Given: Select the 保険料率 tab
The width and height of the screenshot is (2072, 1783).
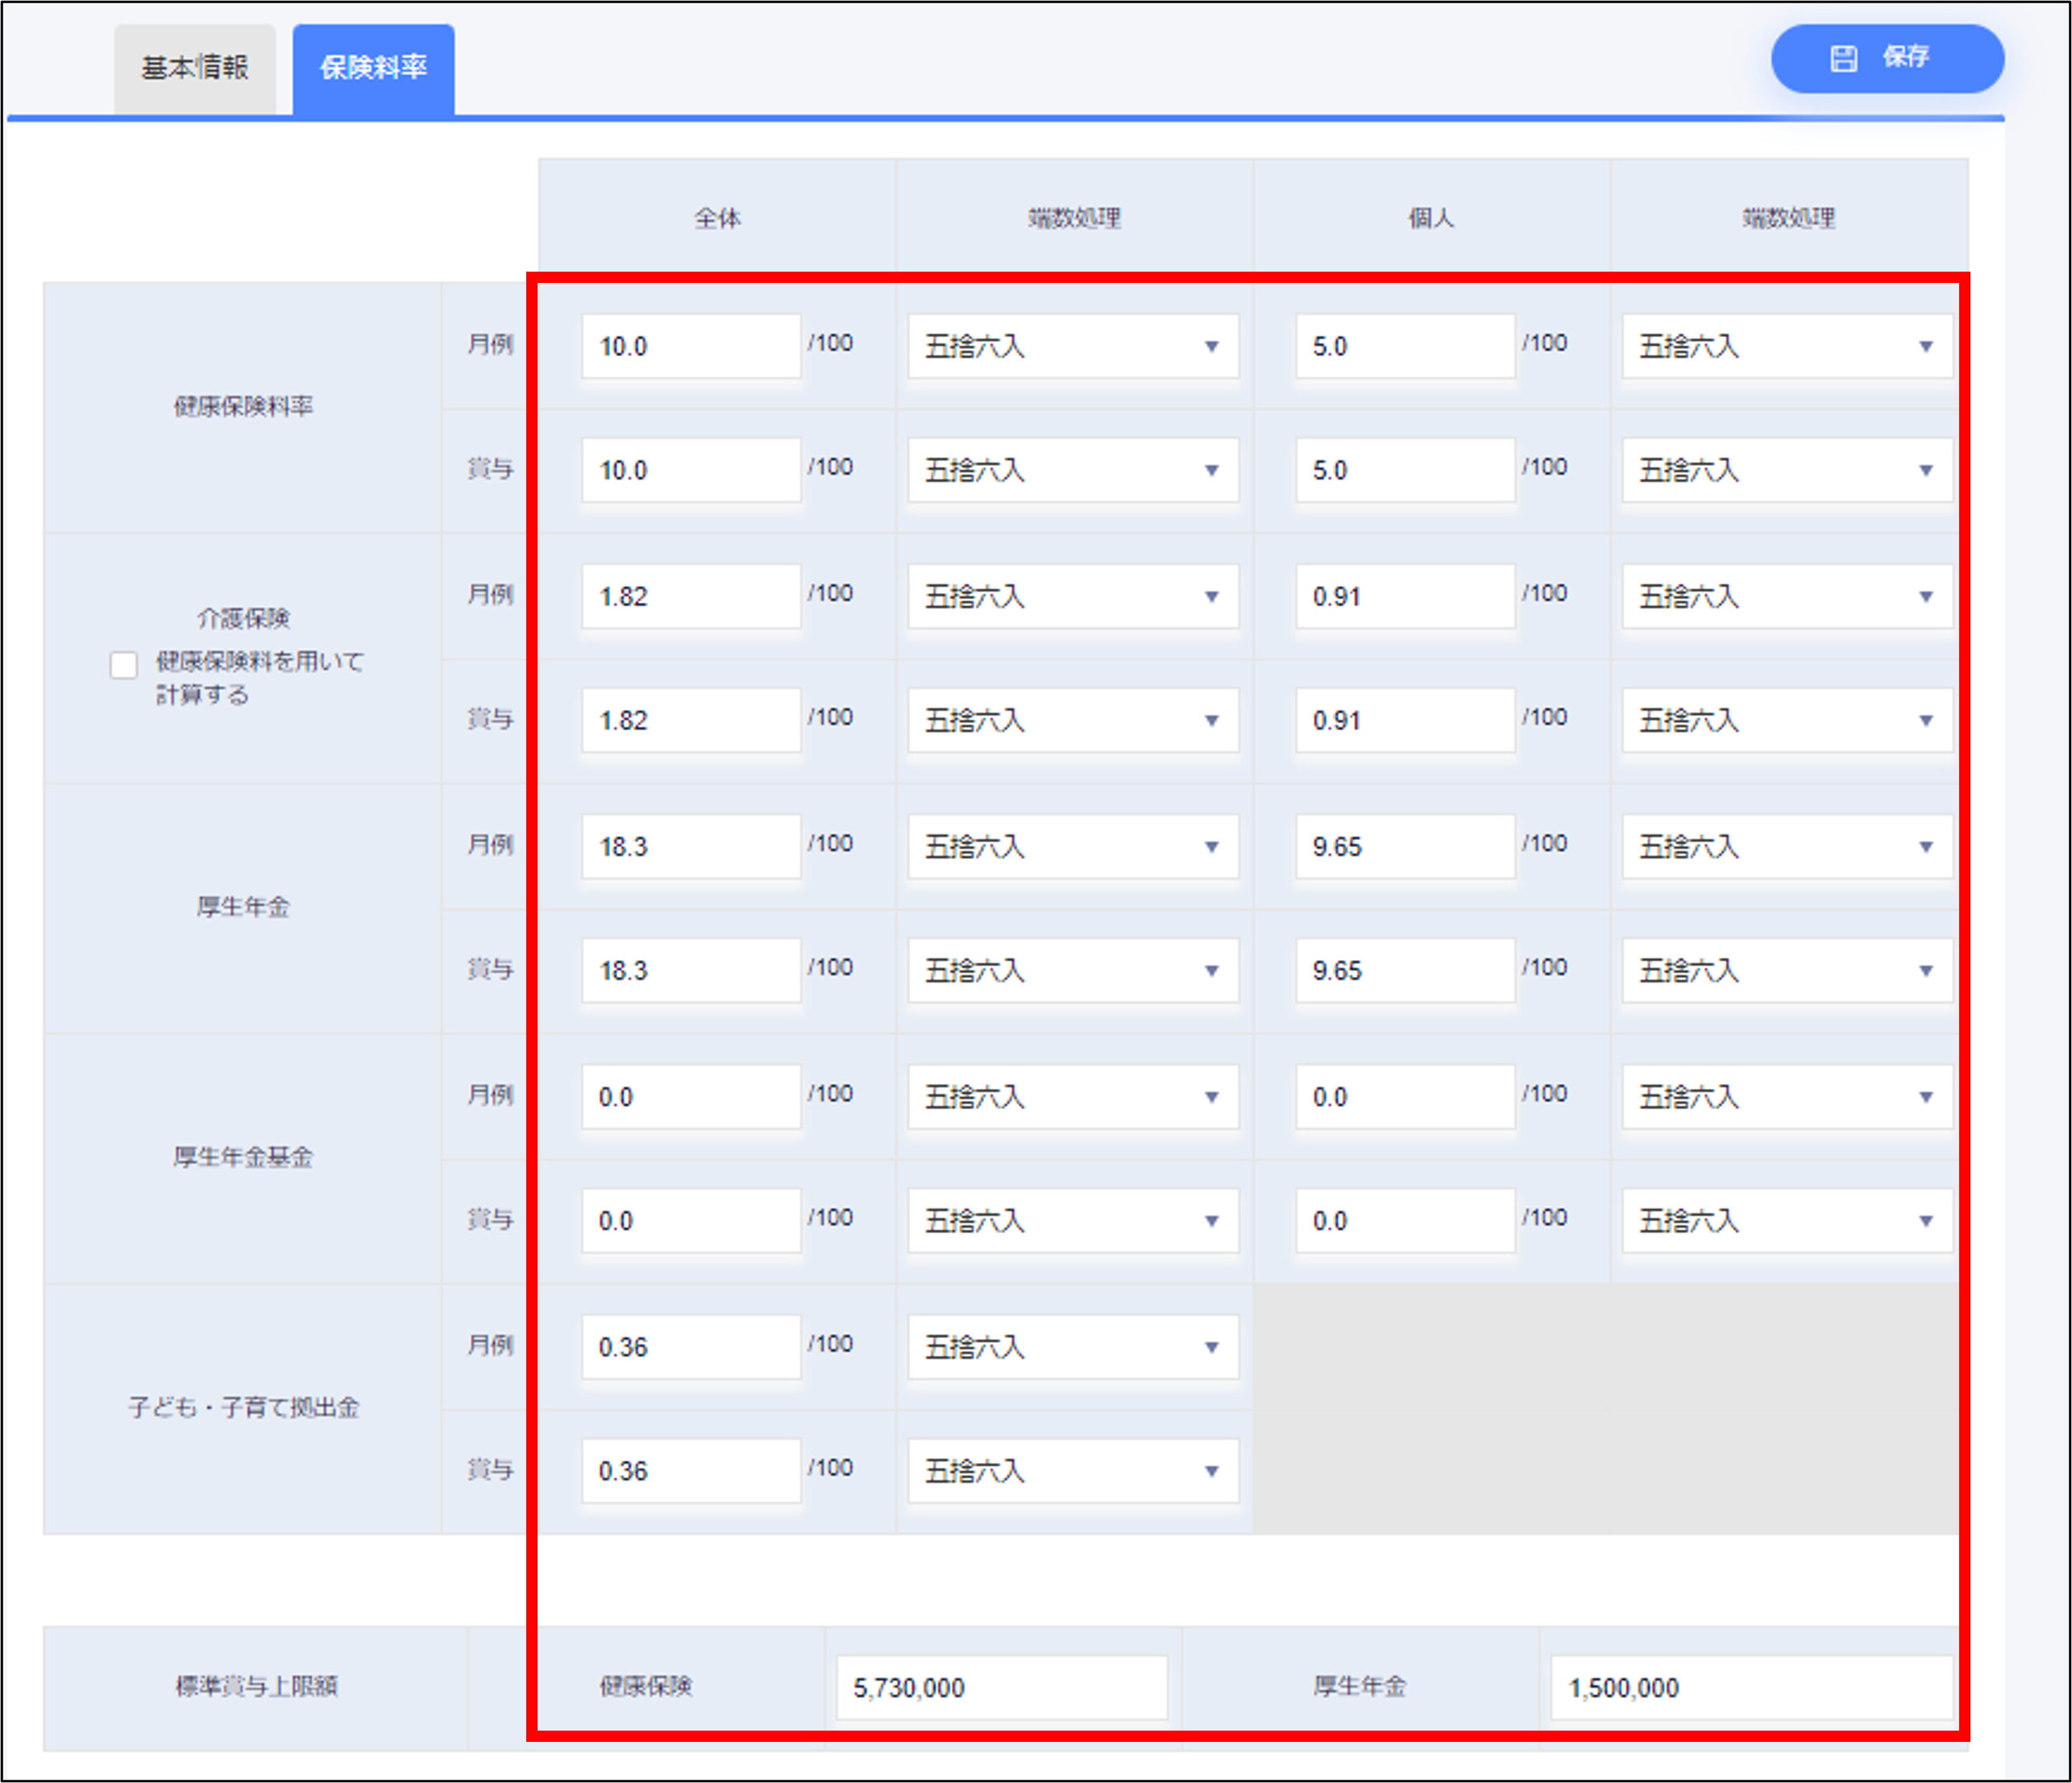Looking at the screenshot, I should point(373,68).
